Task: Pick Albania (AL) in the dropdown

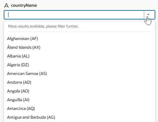Action: point(80,56)
